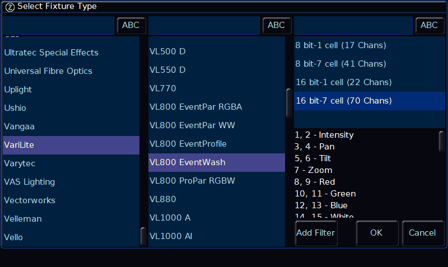The width and height of the screenshot is (448, 267).
Task: Select Uplight manufacturer
Action: pyautogui.click(x=71, y=90)
